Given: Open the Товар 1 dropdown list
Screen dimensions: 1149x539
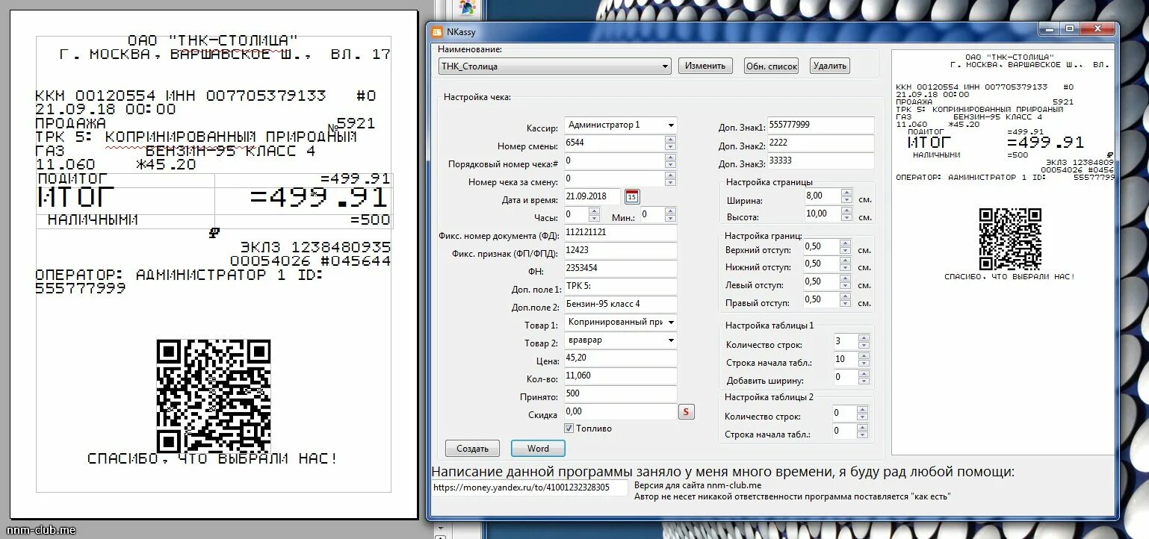Looking at the screenshot, I should (x=620, y=323).
